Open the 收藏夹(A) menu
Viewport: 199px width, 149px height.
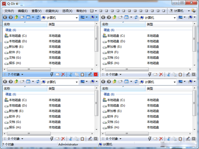point(52,11)
